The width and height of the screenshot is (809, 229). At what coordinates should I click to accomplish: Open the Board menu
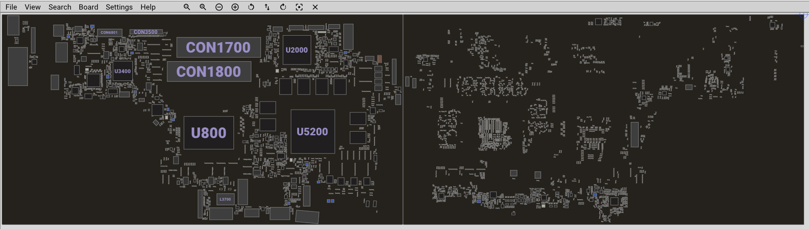coord(88,7)
